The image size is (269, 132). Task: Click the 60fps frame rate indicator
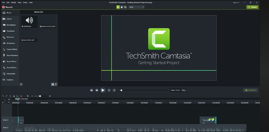[x=184, y=90]
